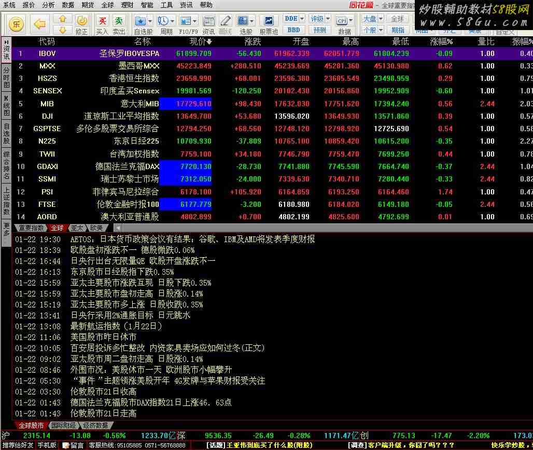Viewport: 533px width, 450px height.
Task: Open the 上证指数 sidebar tab
Action: tap(6, 201)
